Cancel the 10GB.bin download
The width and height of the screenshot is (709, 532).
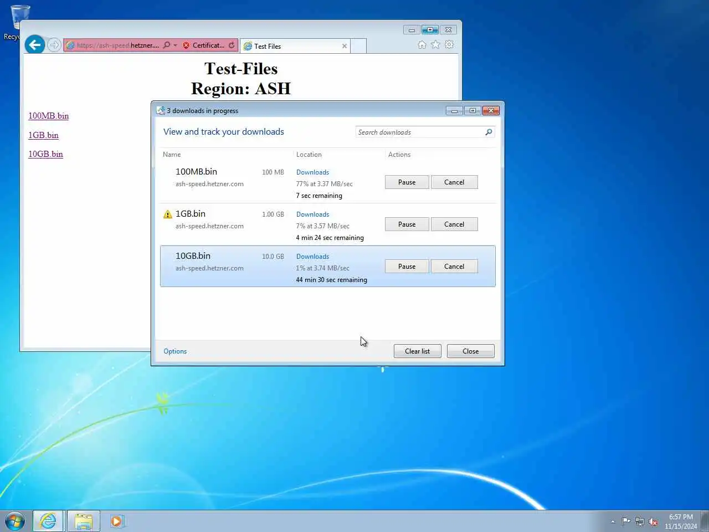point(454,267)
